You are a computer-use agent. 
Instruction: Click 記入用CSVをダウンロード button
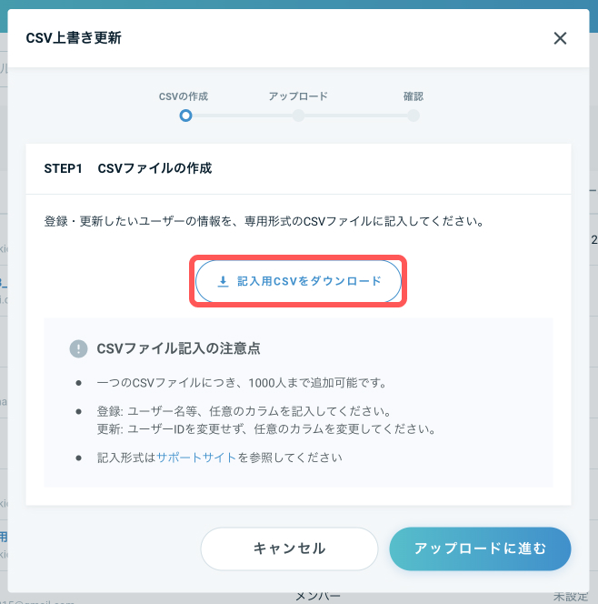pos(298,281)
